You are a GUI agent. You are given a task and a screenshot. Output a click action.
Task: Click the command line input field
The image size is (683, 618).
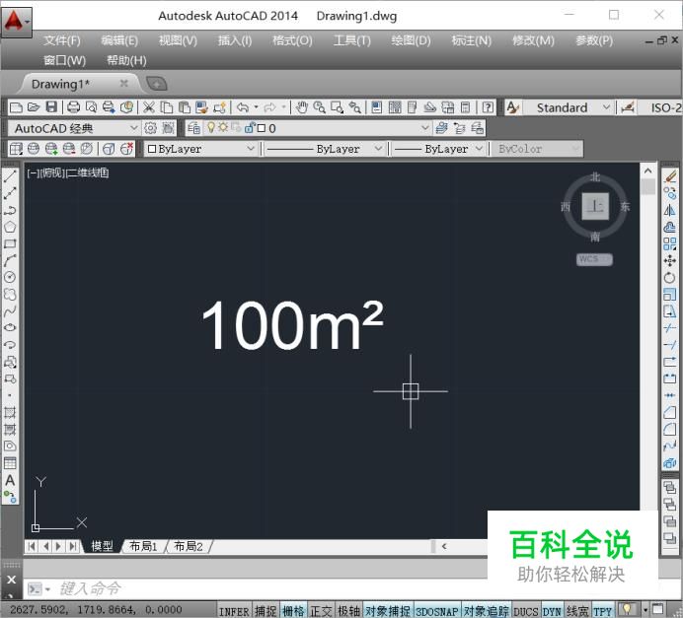click(x=270, y=589)
